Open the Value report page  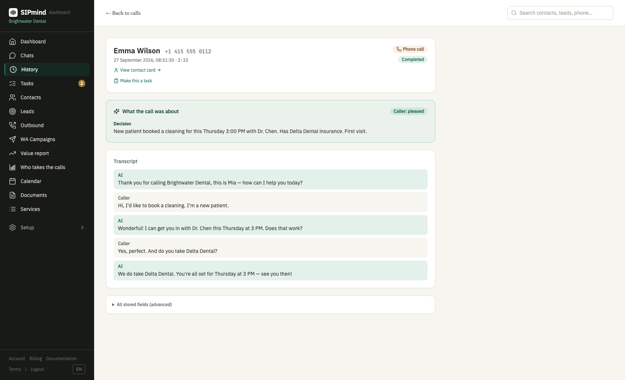[47, 153]
